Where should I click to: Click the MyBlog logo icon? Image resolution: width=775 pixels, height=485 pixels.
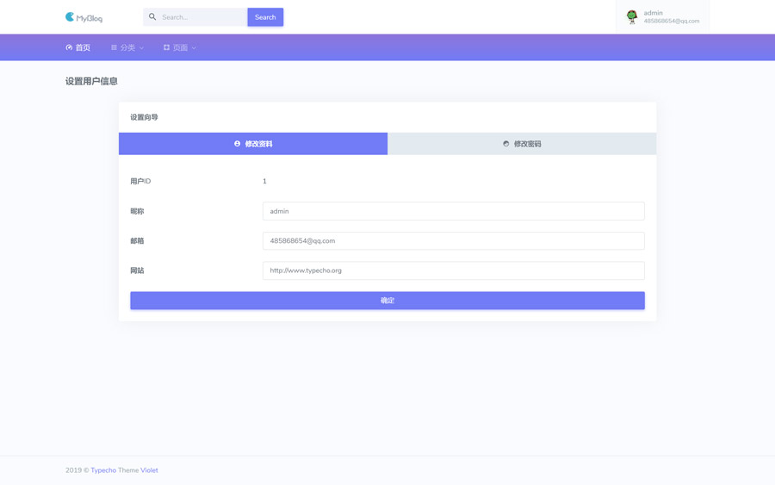pyautogui.click(x=70, y=17)
